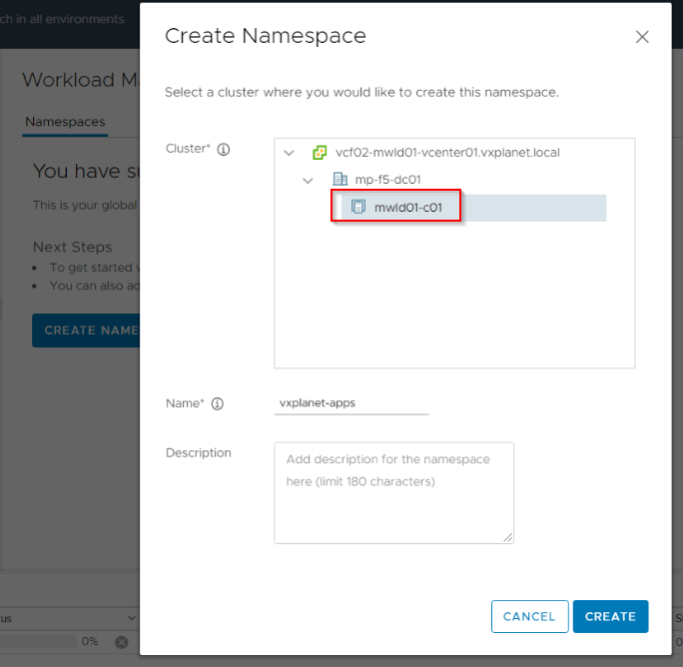Switch to the Namespaces tab
The height and width of the screenshot is (667, 683).
pyautogui.click(x=65, y=122)
